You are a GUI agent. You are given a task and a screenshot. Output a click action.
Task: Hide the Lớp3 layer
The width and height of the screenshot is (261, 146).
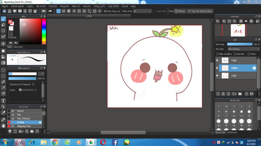click(217, 68)
